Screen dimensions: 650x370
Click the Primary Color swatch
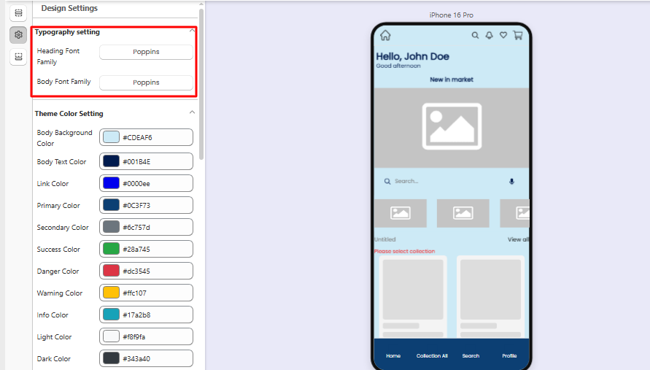(111, 206)
